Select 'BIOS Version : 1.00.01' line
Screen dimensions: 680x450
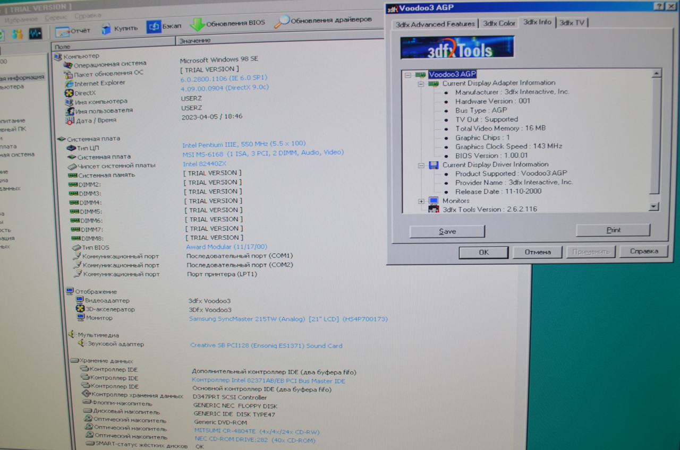coord(491,156)
